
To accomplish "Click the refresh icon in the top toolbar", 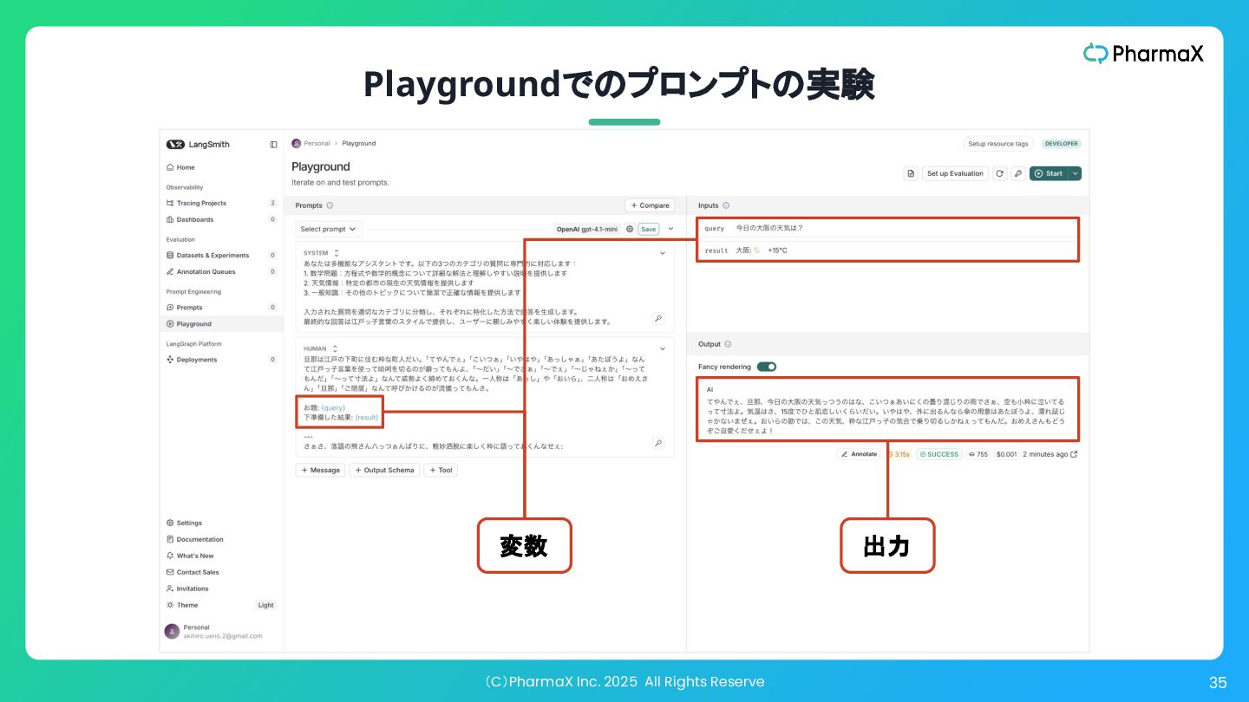I will point(999,173).
